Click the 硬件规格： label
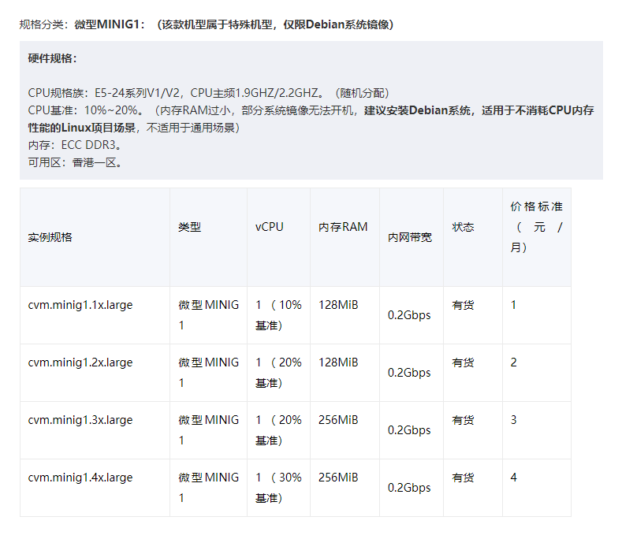 (52, 58)
